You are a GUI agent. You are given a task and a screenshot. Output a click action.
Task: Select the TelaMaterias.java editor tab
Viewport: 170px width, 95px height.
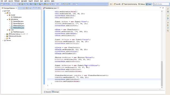tap(51, 8)
